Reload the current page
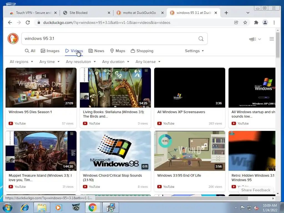This screenshot has height=213, width=284. click(x=28, y=22)
